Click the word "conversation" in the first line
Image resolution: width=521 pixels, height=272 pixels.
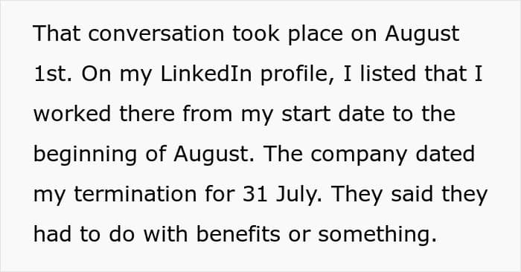(156, 33)
